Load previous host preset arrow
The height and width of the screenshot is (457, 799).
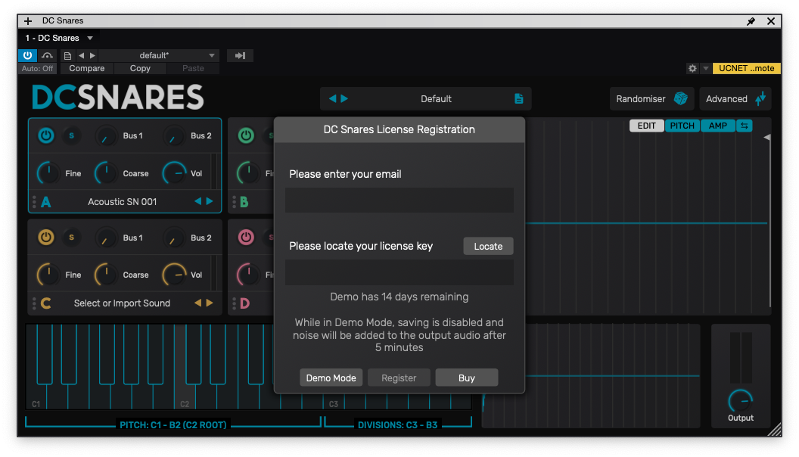point(82,55)
